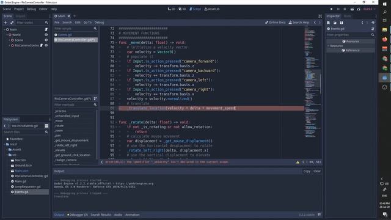
Task: Switch to the 3D workspace
Action: [182, 9]
